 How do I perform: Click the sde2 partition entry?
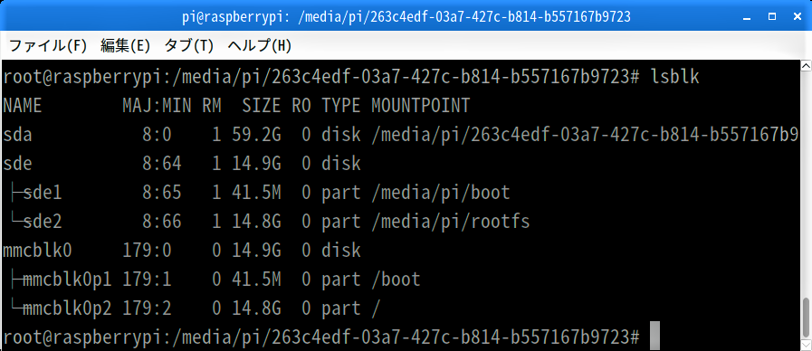[x=43, y=222]
